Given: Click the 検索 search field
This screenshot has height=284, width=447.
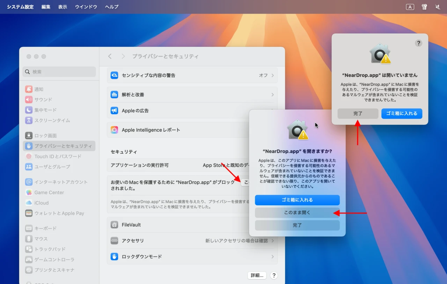Looking at the screenshot, I should 59,71.
